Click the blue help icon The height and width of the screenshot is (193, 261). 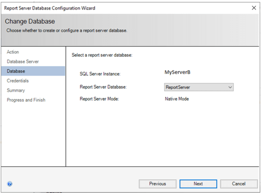point(9,184)
